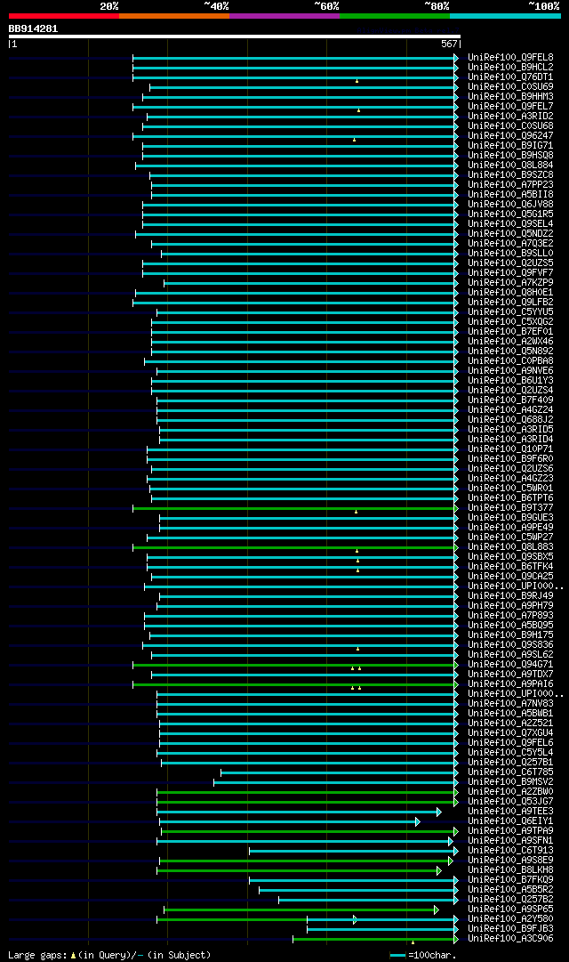This screenshot has width=569, height=962.
Task: Select hit label UniRef100_Q53JG7
Action: tap(510, 802)
